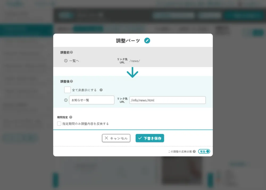Check 指定期間のみ調整内容を反映する checkbox
The width and height of the screenshot is (266, 190).
tap(59, 124)
